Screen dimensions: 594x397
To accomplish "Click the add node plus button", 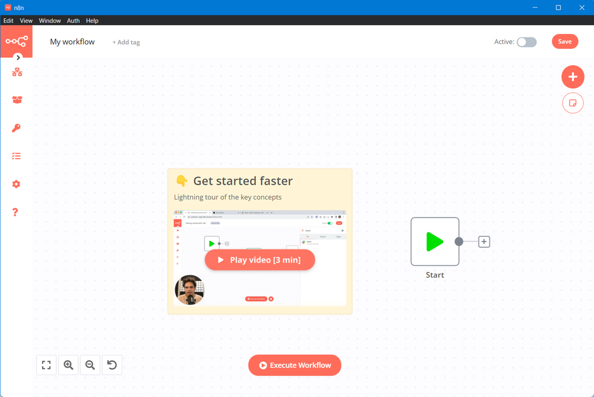I will coord(573,77).
